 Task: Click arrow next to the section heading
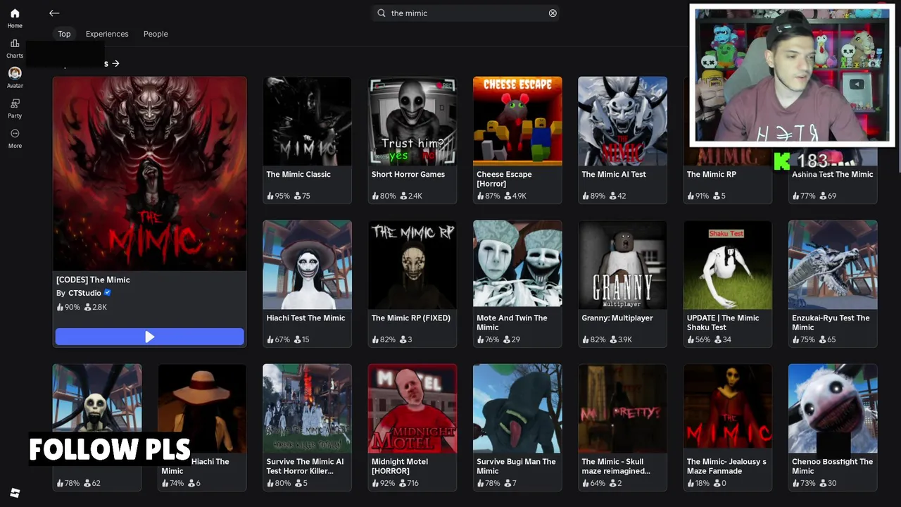click(115, 63)
